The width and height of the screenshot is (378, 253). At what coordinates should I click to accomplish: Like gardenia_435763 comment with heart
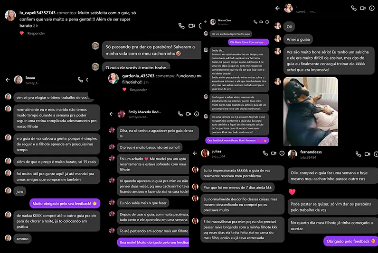(x=124, y=90)
